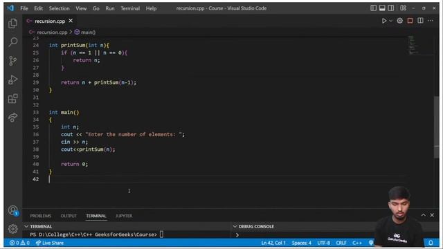Open the Live Share view icon
Viewport: 443px width, 249px height.
click(12, 117)
